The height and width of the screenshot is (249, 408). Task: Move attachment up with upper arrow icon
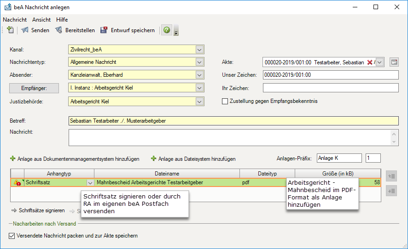(392, 176)
